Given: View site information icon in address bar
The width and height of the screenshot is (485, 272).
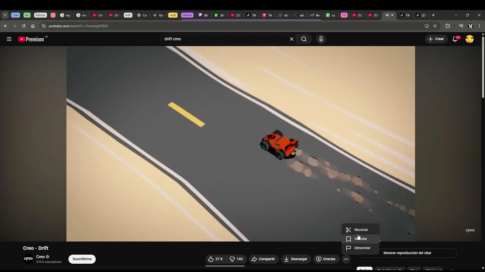Looking at the screenshot, I should coord(44,26).
